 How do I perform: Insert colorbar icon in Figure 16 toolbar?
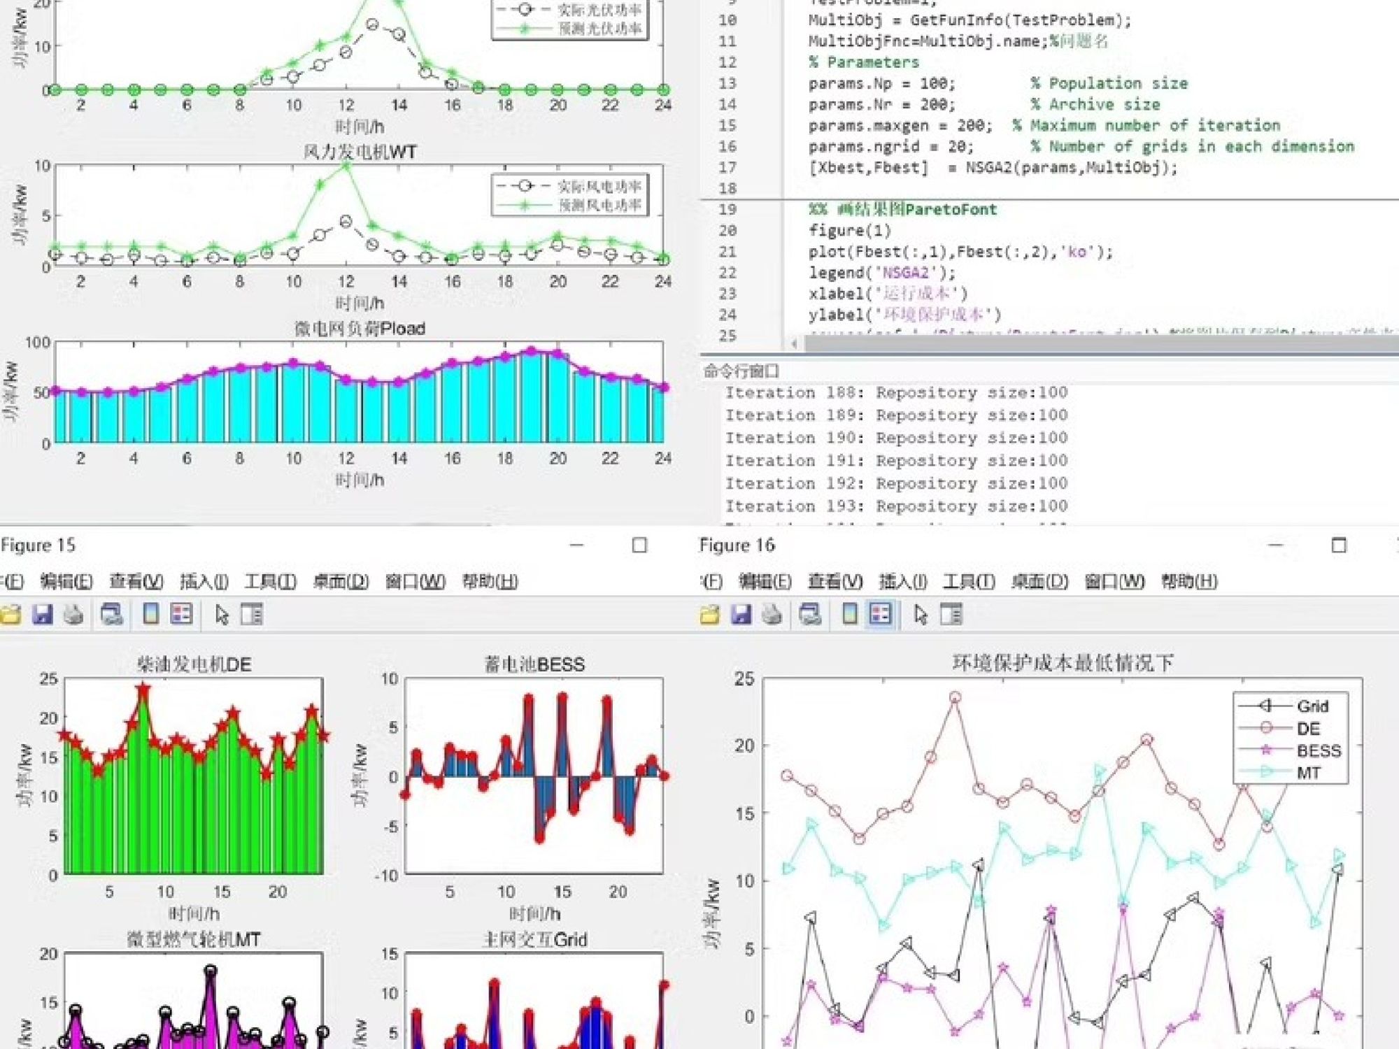[849, 615]
